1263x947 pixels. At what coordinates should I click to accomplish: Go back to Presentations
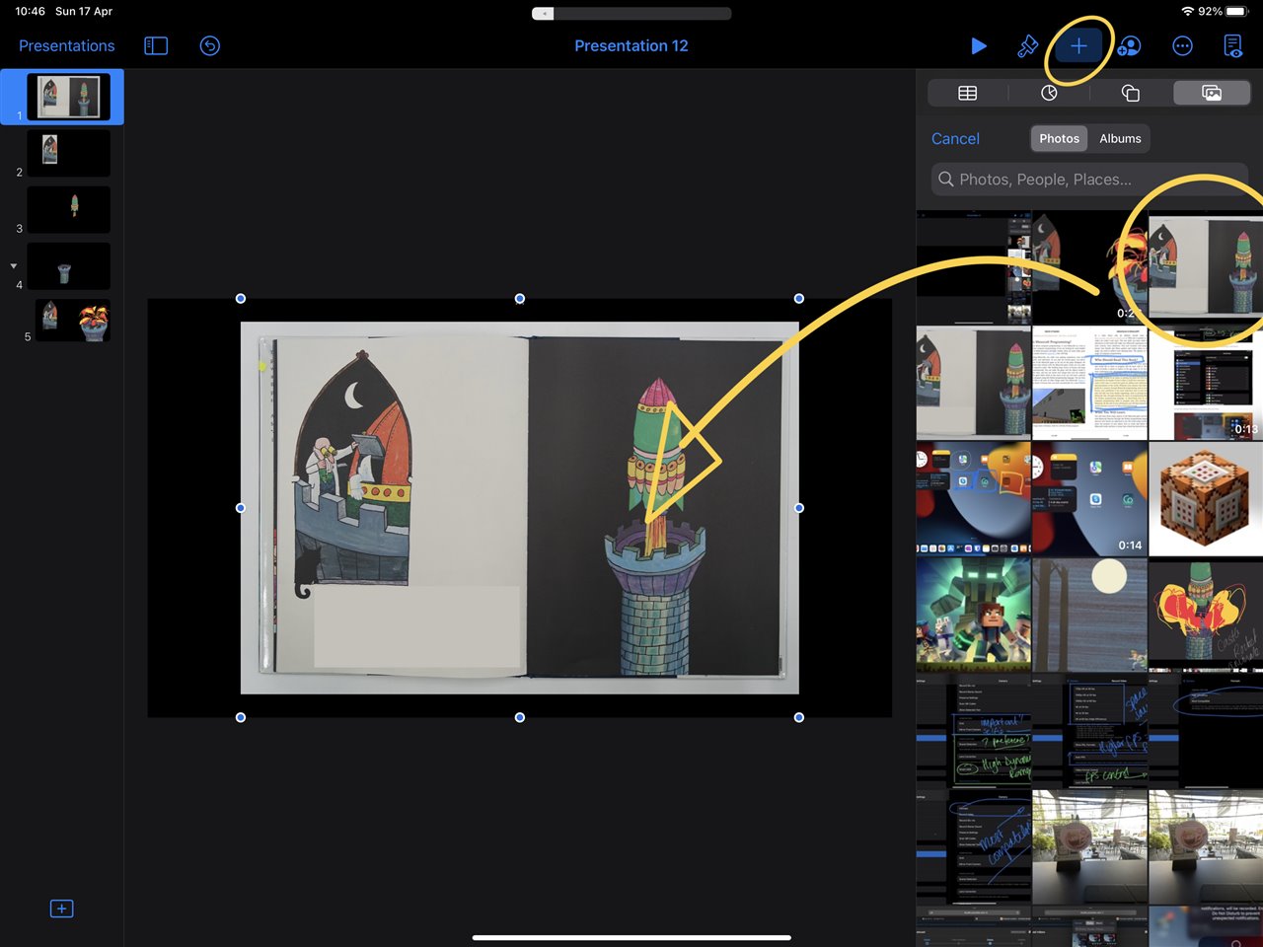pyautogui.click(x=66, y=45)
